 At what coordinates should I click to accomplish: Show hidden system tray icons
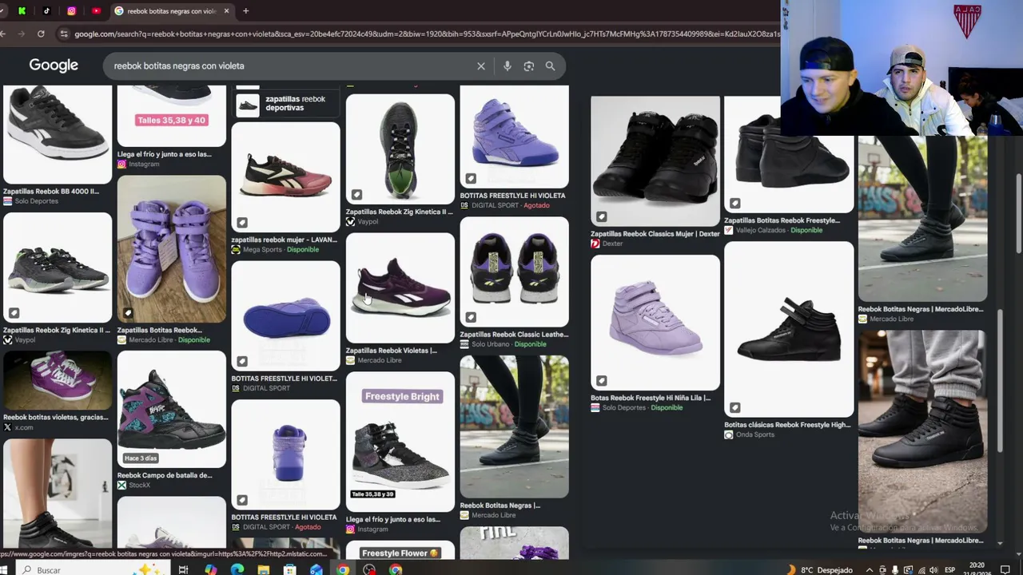click(x=870, y=569)
